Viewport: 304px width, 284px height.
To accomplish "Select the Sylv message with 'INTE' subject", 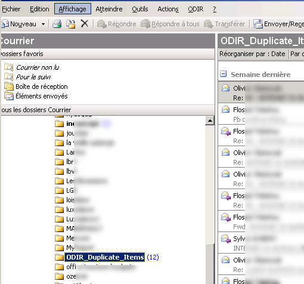I will 261,243.
